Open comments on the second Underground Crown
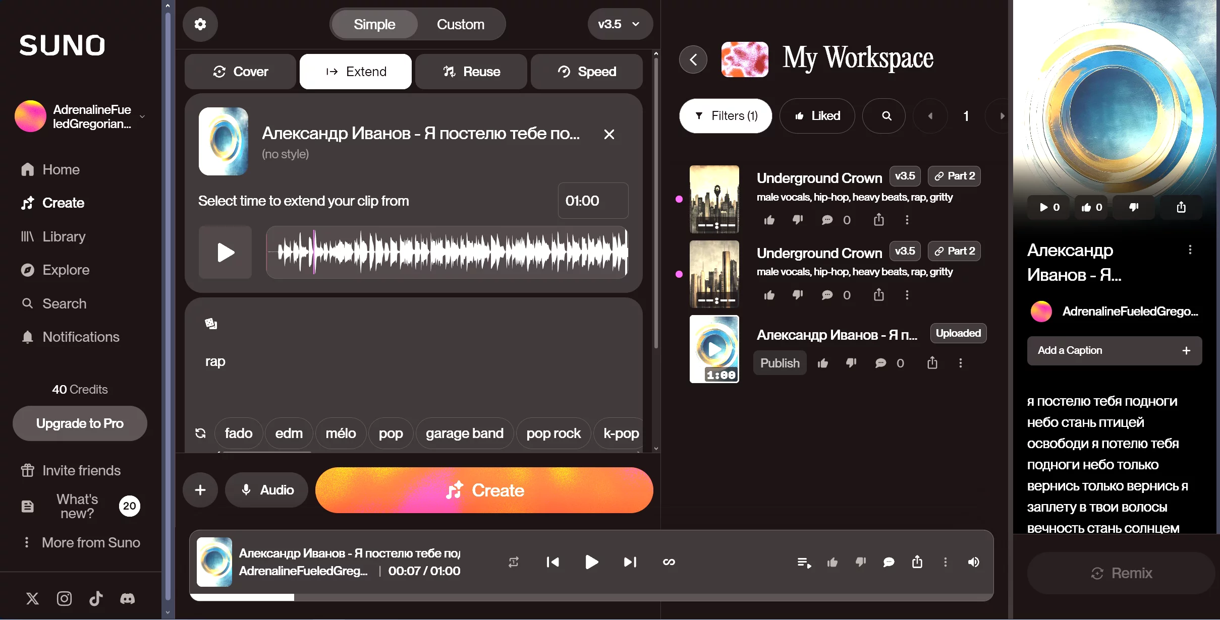Image resolution: width=1220 pixels, height=620 pixels. (827, 295)
